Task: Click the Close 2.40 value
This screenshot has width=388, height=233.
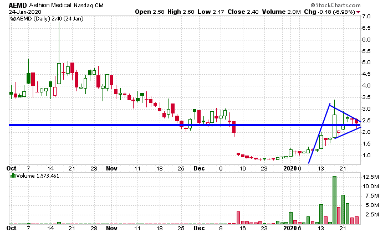Action: click(243, 12)
